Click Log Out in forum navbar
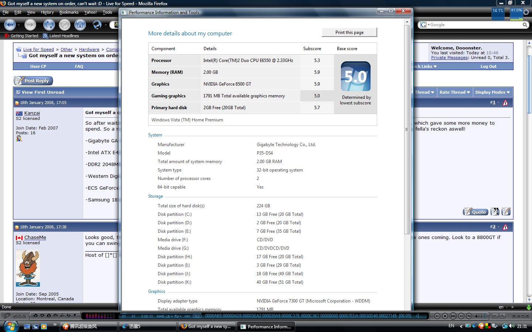Screen dimensions: 532x332 pyautogui.click(x=488, y=66)
